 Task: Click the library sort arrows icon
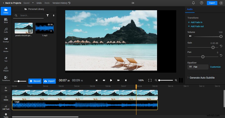click(54, 15)
